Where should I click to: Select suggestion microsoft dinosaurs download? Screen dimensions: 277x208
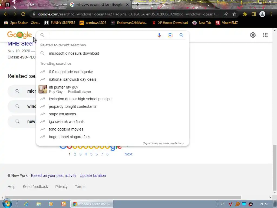coord(113,53)
